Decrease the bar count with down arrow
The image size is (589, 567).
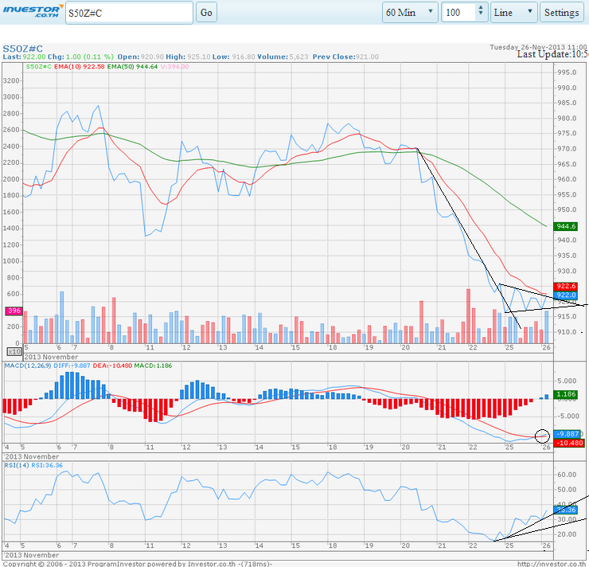tap(480, 17)
